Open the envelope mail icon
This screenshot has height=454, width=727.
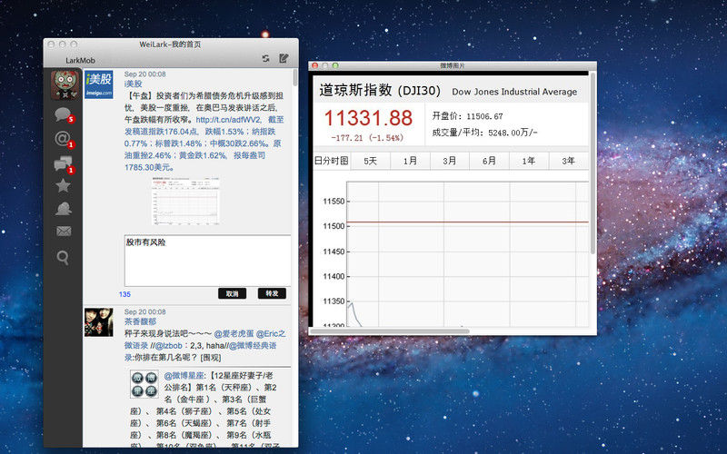[64, 232]
